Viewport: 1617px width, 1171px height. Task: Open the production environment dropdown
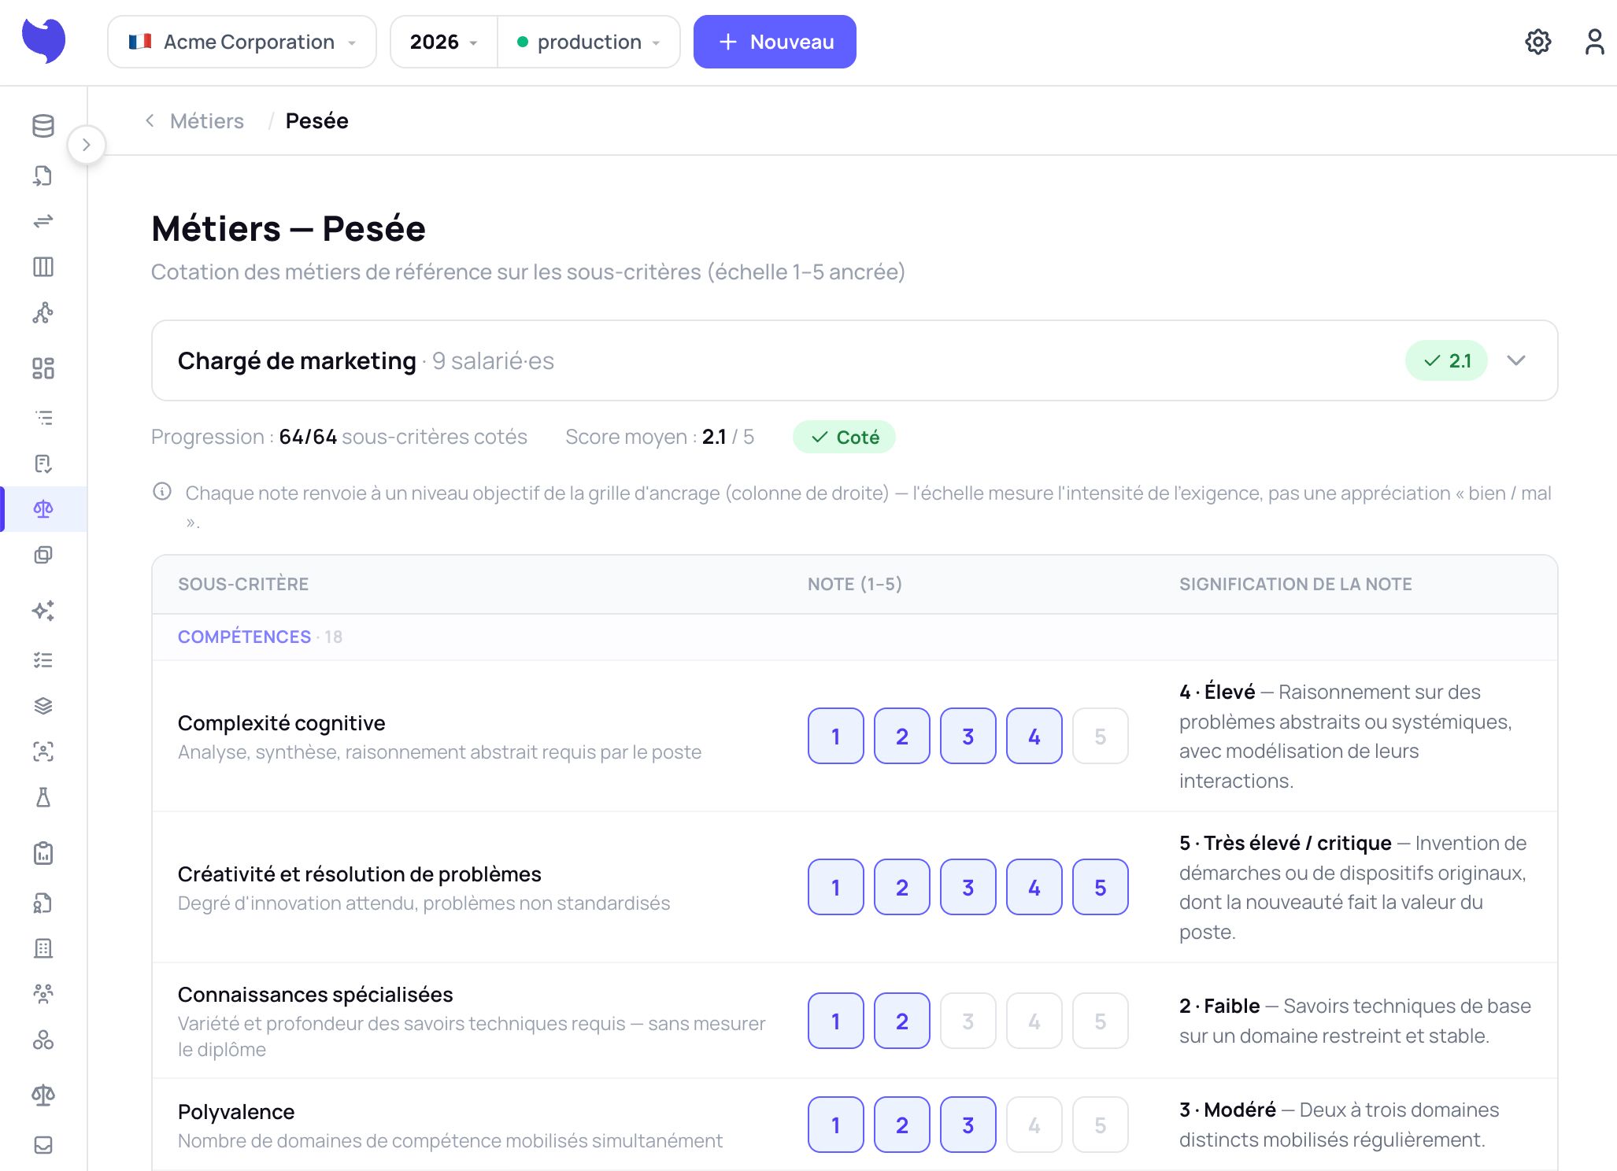(x=588, y=42)
